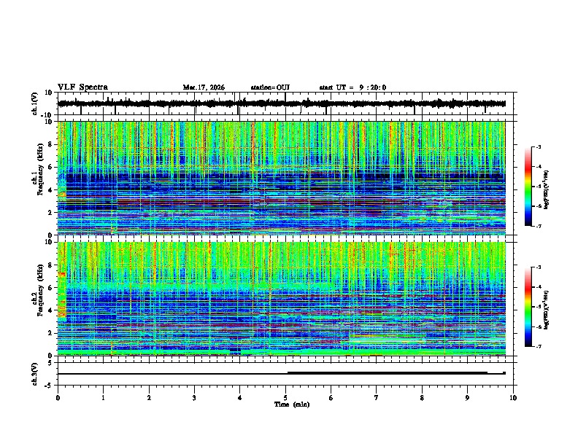Click the date 'Mar.17, 2026' in header

(x=204, y=87)
